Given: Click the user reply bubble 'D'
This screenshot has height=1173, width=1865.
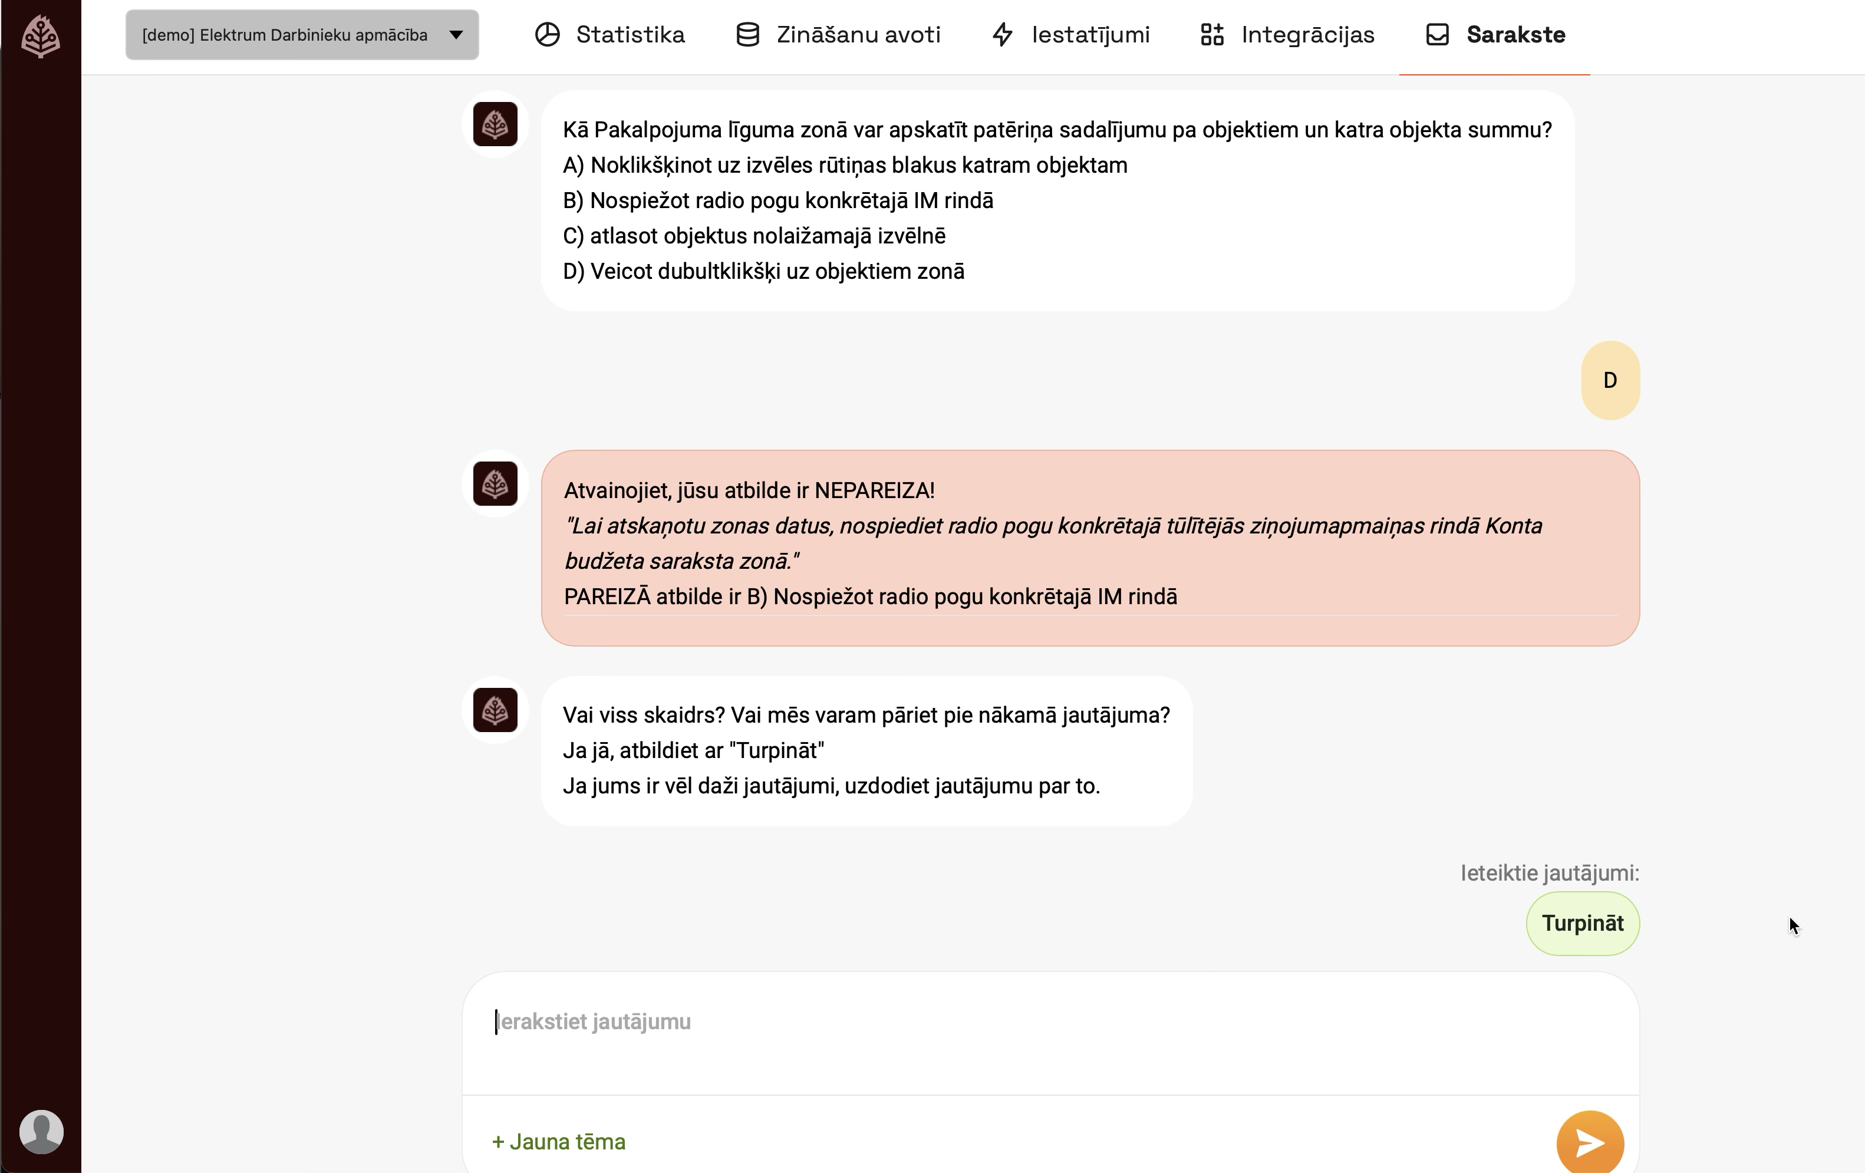Looking at the screenshot, I should click(1610, 380).
